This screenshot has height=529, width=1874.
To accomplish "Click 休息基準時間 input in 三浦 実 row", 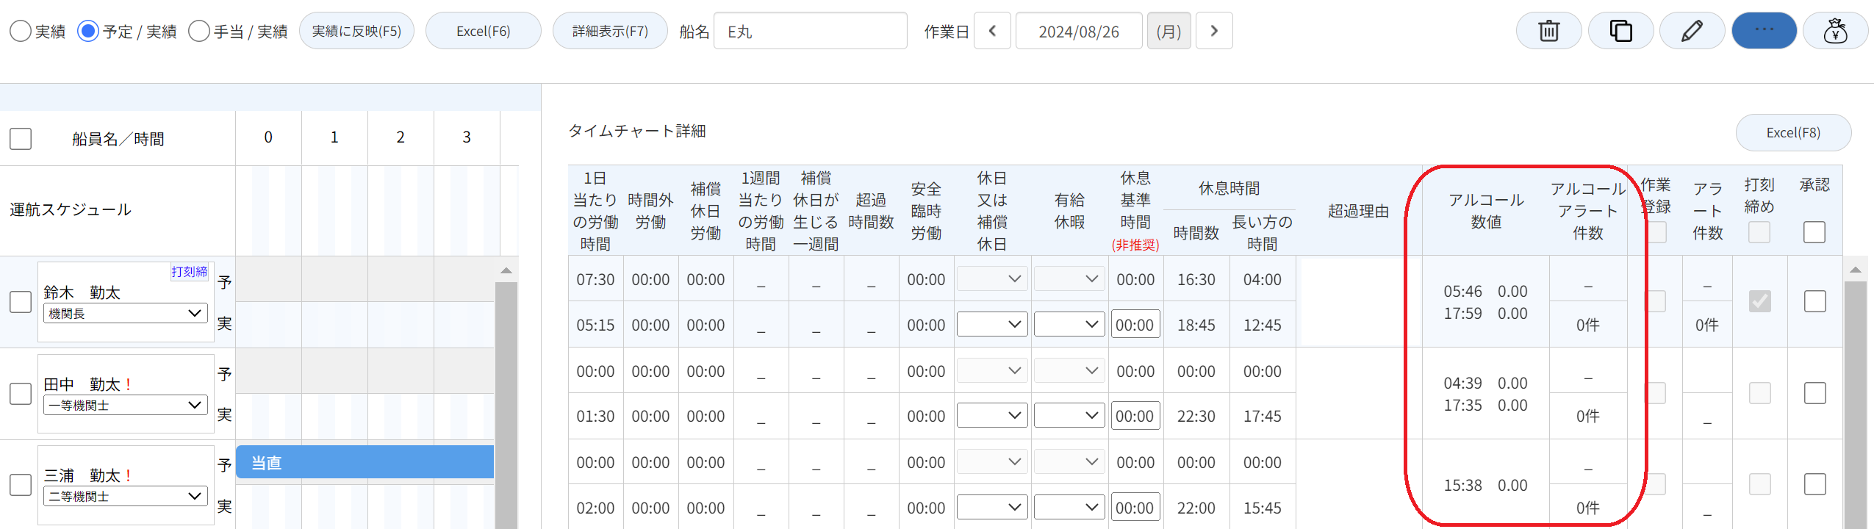I will 1135,507.
